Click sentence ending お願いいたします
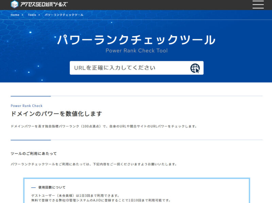Screen dimensions: 272x203 click(x=94, y=164)
